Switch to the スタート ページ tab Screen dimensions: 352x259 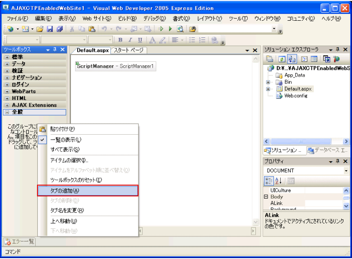(x=129, y=50)
